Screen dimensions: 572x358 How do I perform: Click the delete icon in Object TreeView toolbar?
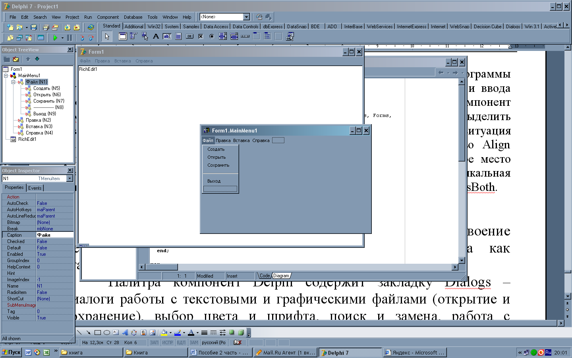coord(16,59)
